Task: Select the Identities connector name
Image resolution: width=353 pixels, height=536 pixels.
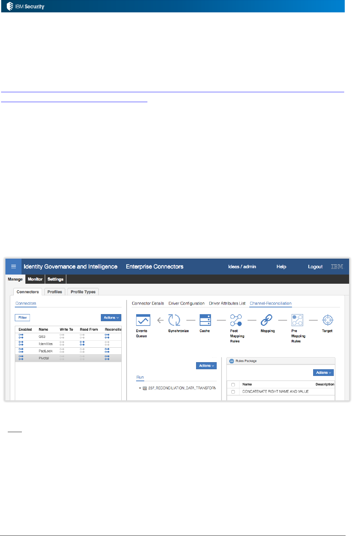Action: (46, 344)
